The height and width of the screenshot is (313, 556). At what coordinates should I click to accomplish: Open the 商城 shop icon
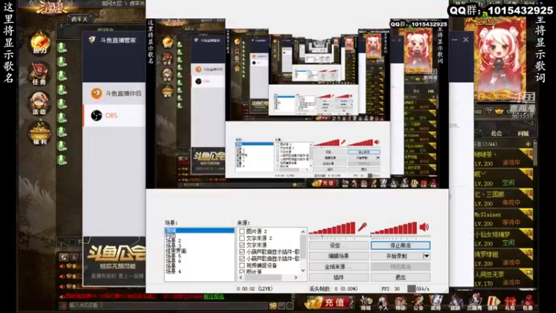pos(366,303)
